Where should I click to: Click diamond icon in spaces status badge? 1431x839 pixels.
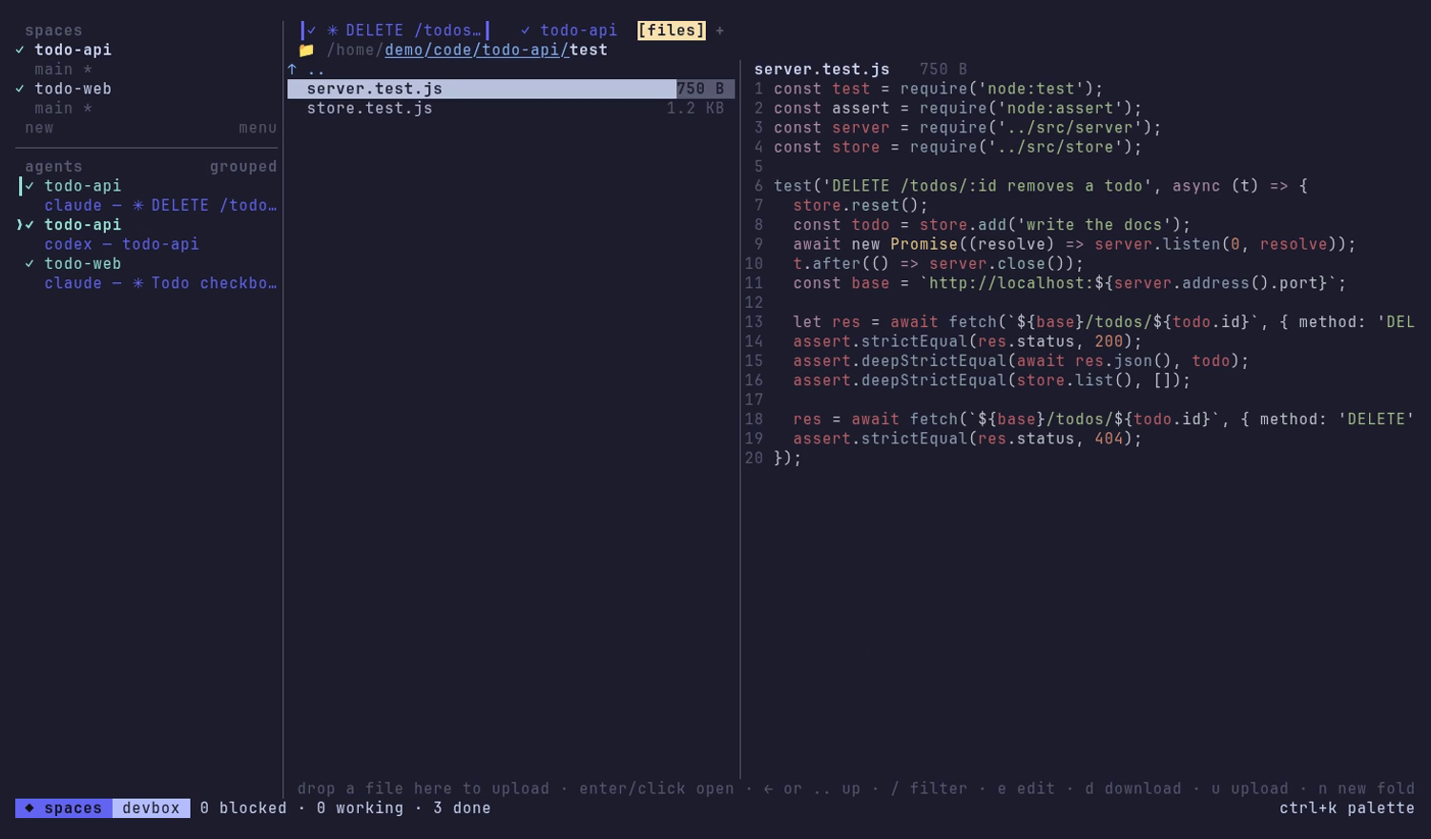point(30,808)
